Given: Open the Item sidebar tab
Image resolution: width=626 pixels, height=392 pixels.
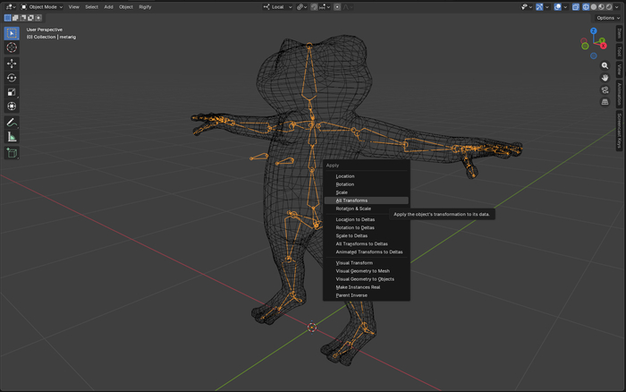Looking at the screenshot, I should coord(620,33).
